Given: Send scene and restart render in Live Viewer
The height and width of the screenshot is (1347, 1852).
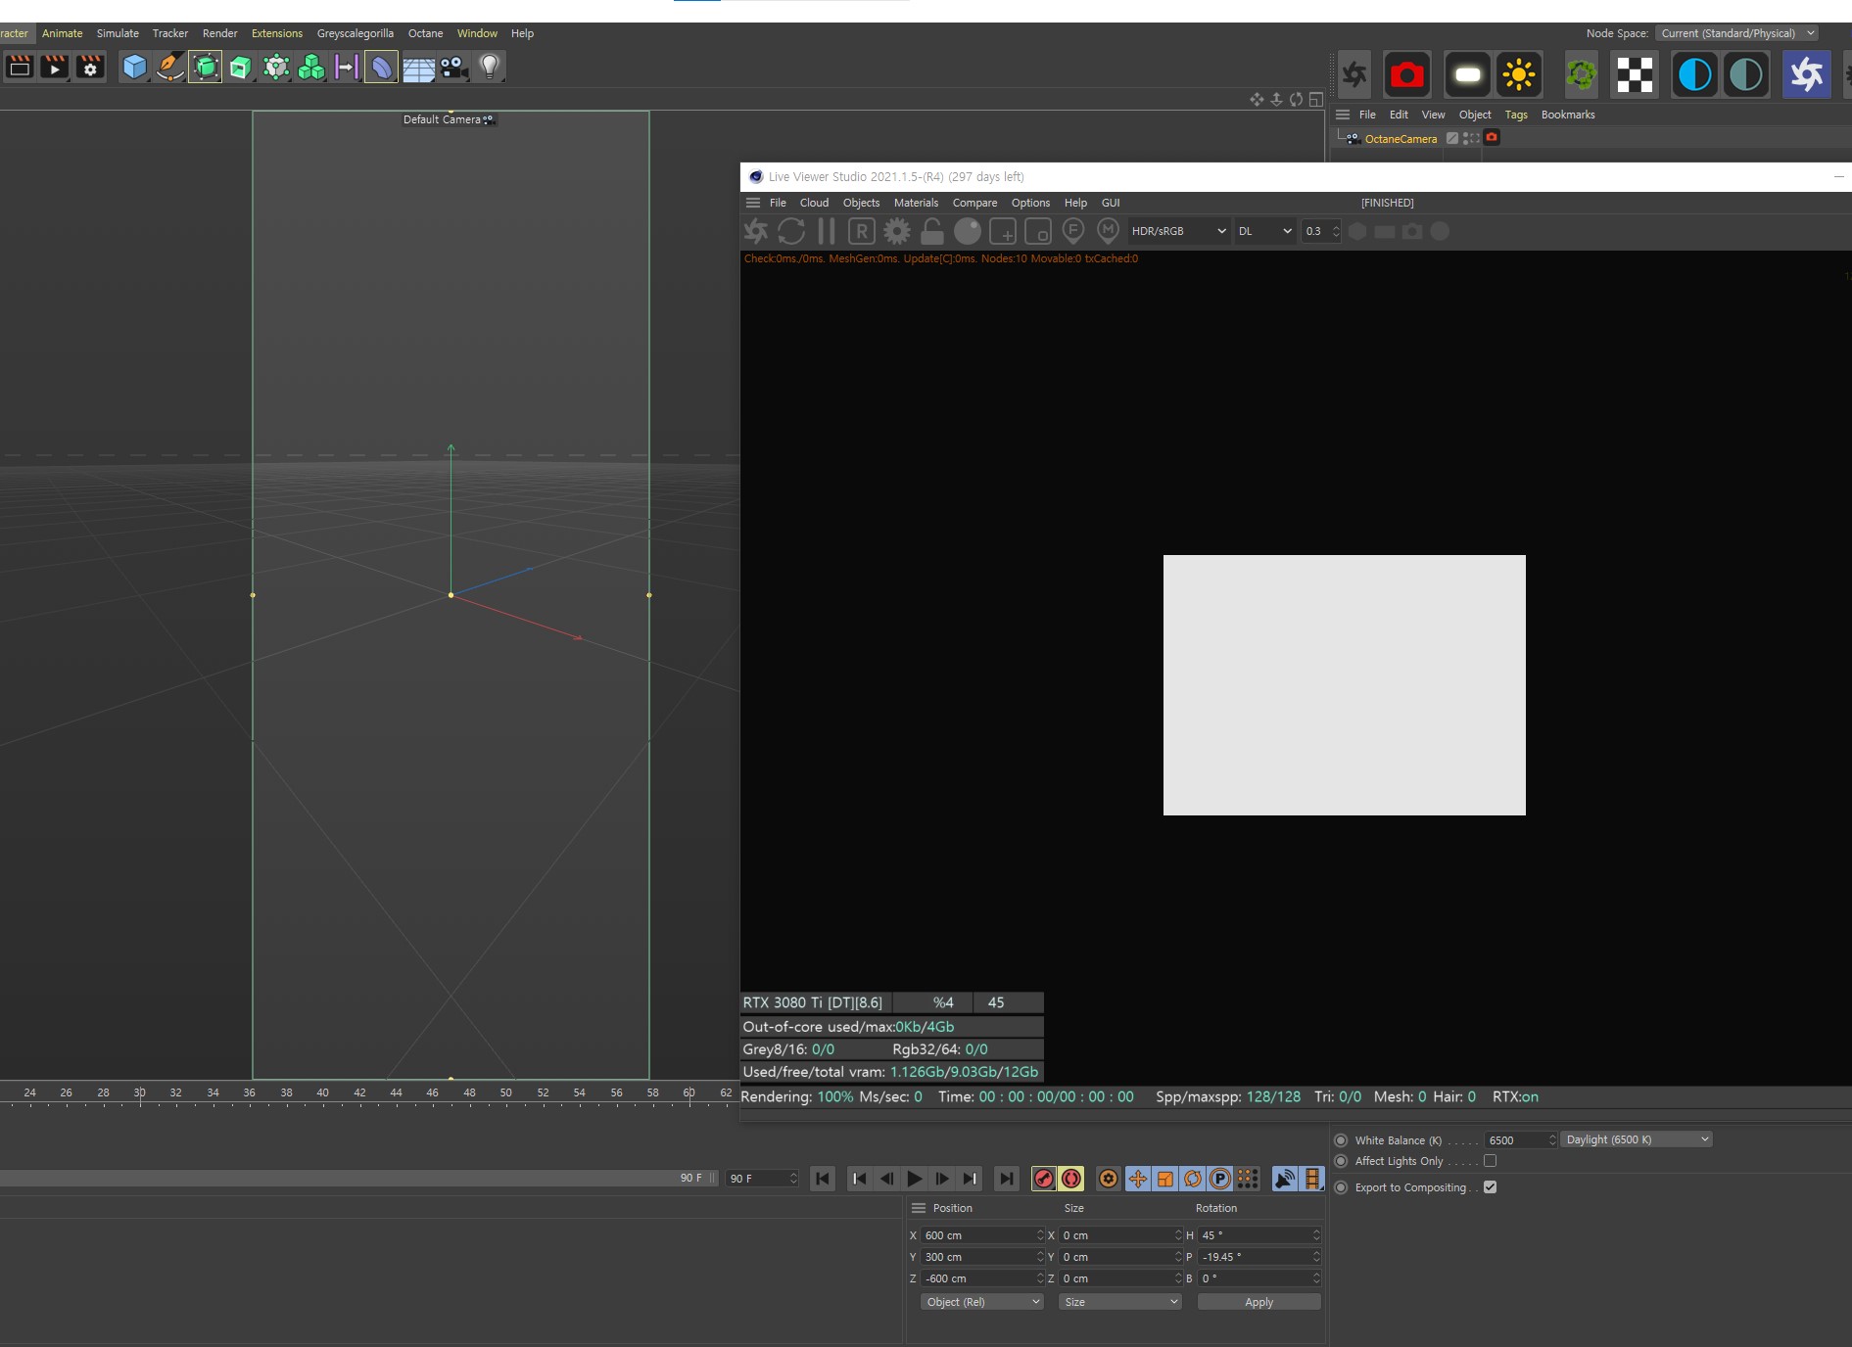Looking at the screenshot, I should tap(756, 231).
